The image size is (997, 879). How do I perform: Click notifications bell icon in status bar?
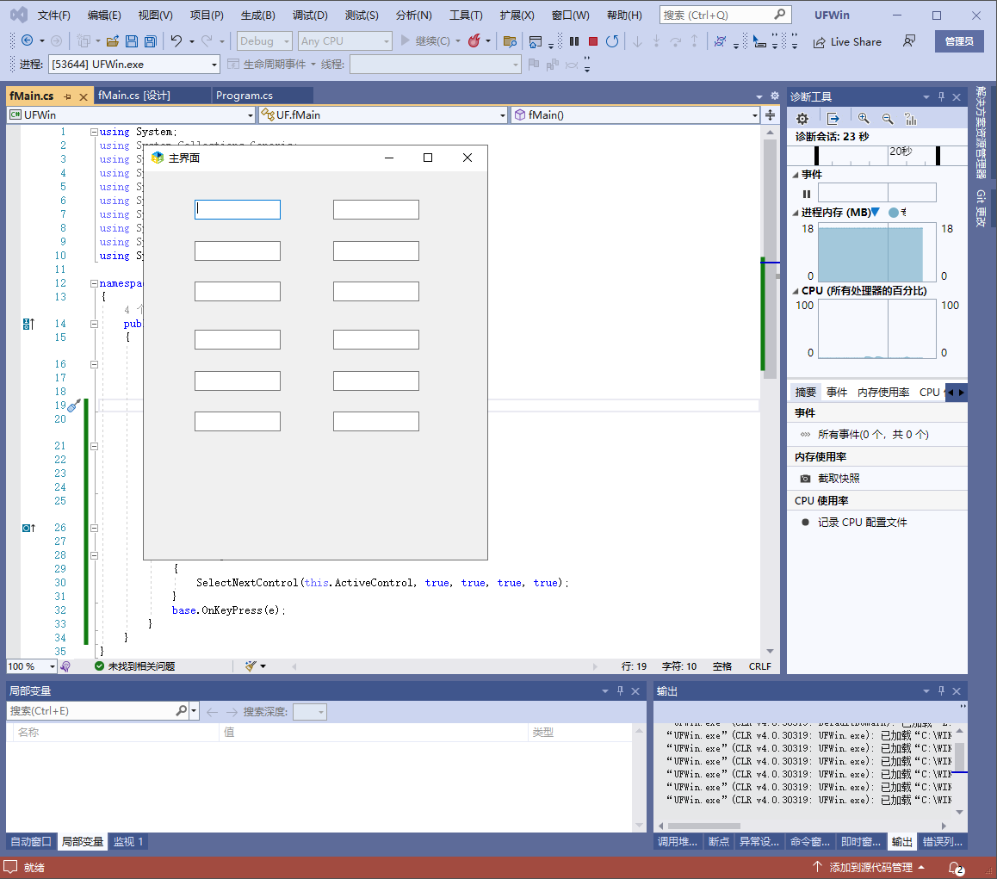click(x=956, y=868)
